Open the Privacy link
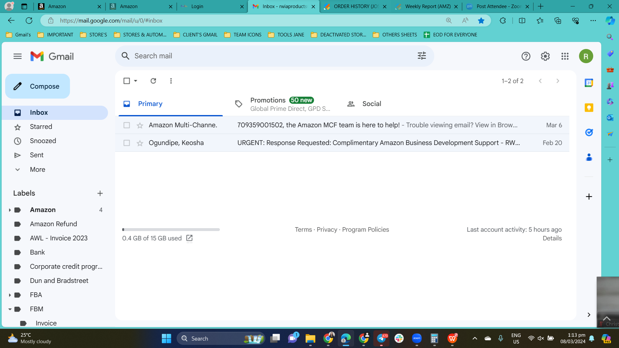 tap(327, 230)
